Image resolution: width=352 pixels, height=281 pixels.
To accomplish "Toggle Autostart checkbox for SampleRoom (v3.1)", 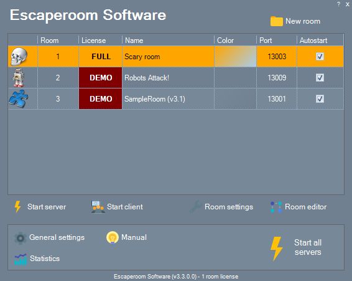I will 320,98.
